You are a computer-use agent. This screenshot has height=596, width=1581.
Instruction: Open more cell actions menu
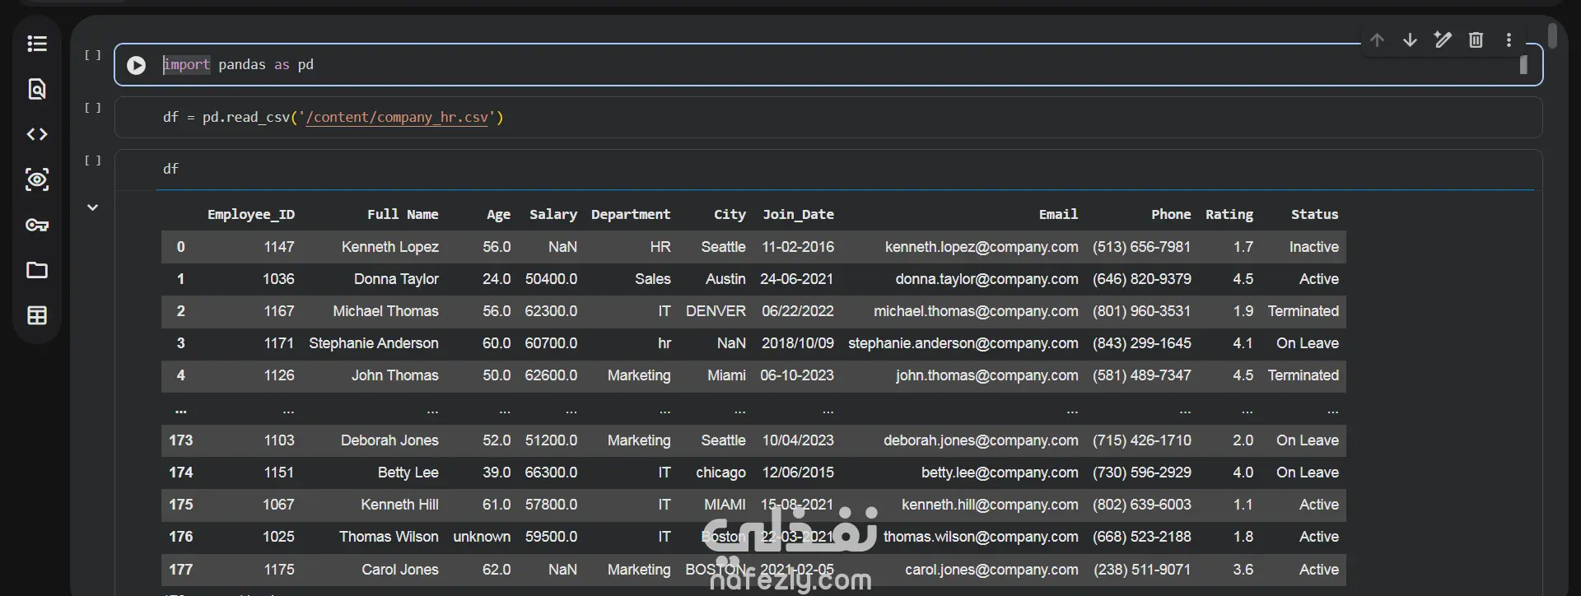click(1509, 40)
